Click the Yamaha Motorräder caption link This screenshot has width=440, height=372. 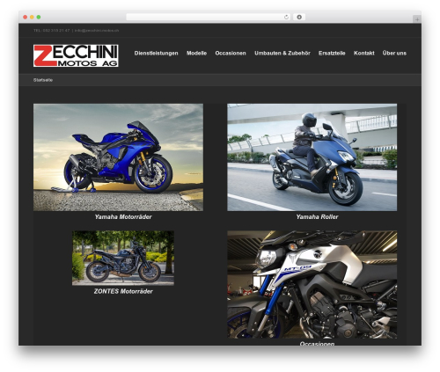point(123,217)
